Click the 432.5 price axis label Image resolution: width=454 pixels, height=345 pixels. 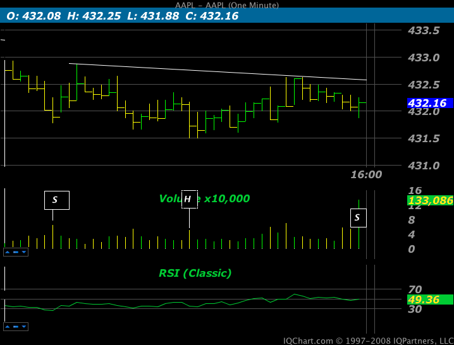pos(424,85)
